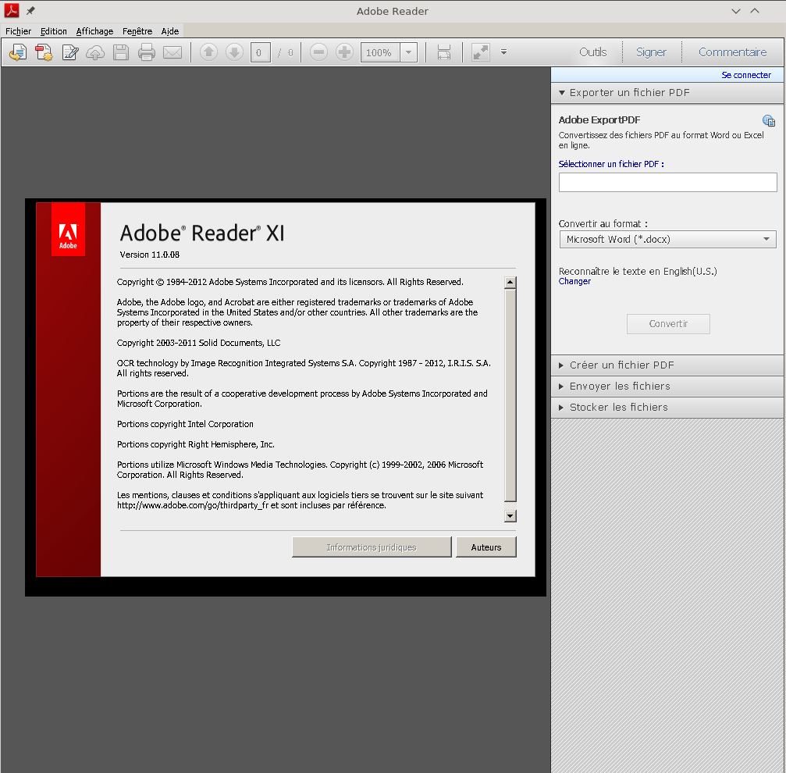Image resolution: width=786 pixels, height=773 pixels.
Task: Click 'Portions copyright Right Hemisphere, Inc.' line
Action: click(x=195, y=444)
